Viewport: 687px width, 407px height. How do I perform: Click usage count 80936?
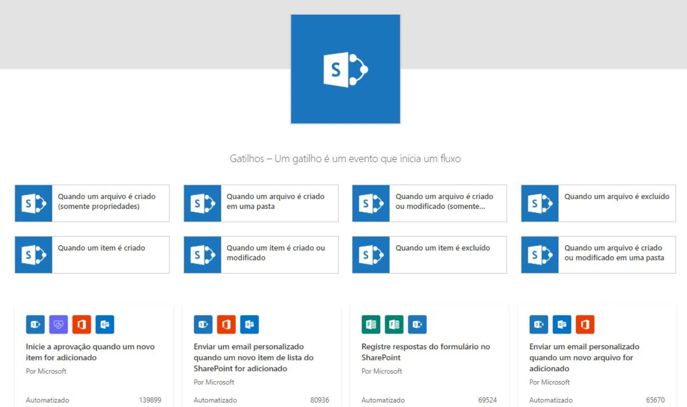[319, 400]
